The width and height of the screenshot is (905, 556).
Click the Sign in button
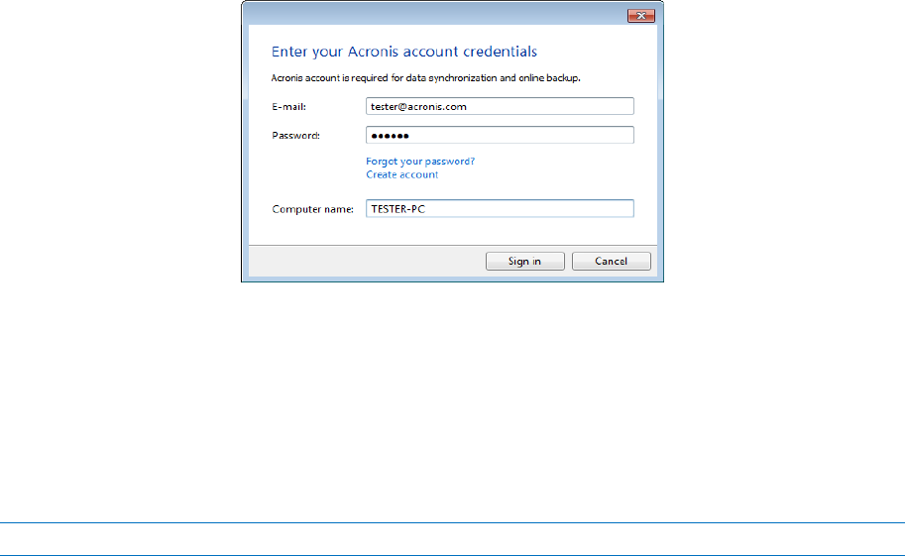(524, 261)
